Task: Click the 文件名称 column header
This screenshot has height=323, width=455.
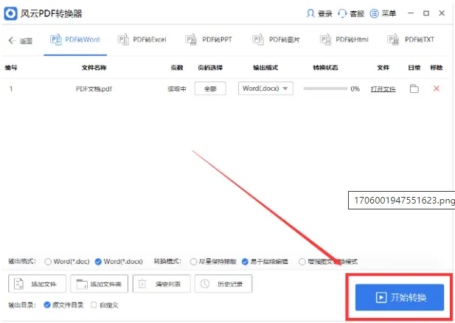Action: (x=94, y=68)
